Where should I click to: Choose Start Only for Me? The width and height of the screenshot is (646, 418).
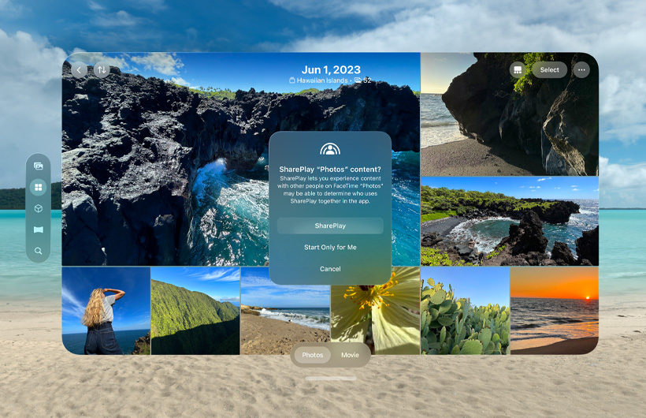330,248
